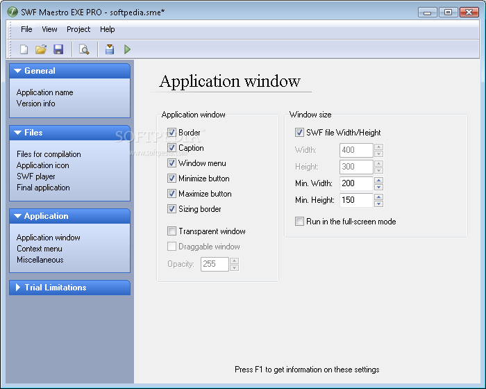The image size is (486, 389).
Task: Click the Height value field
Action: (356, 167)
